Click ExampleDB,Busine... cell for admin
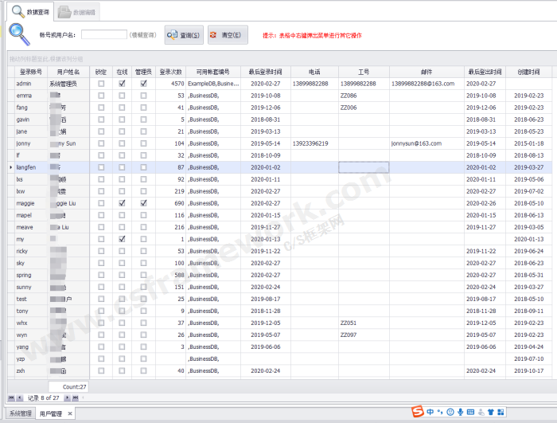This screenshot has height=423, width=557. tap(213, 84)
